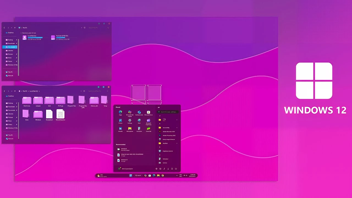
Task: Click the Start menu app search field
Action: 168,112
